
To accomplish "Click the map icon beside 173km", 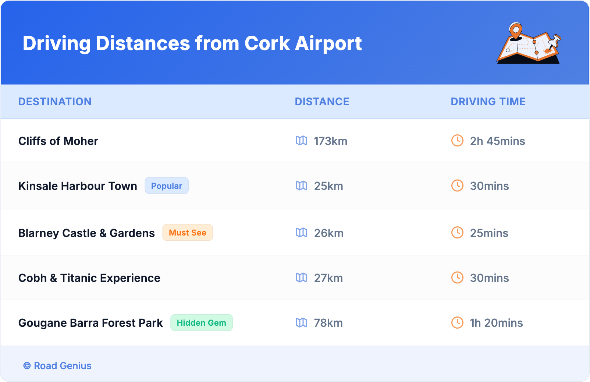I will 301,141.
